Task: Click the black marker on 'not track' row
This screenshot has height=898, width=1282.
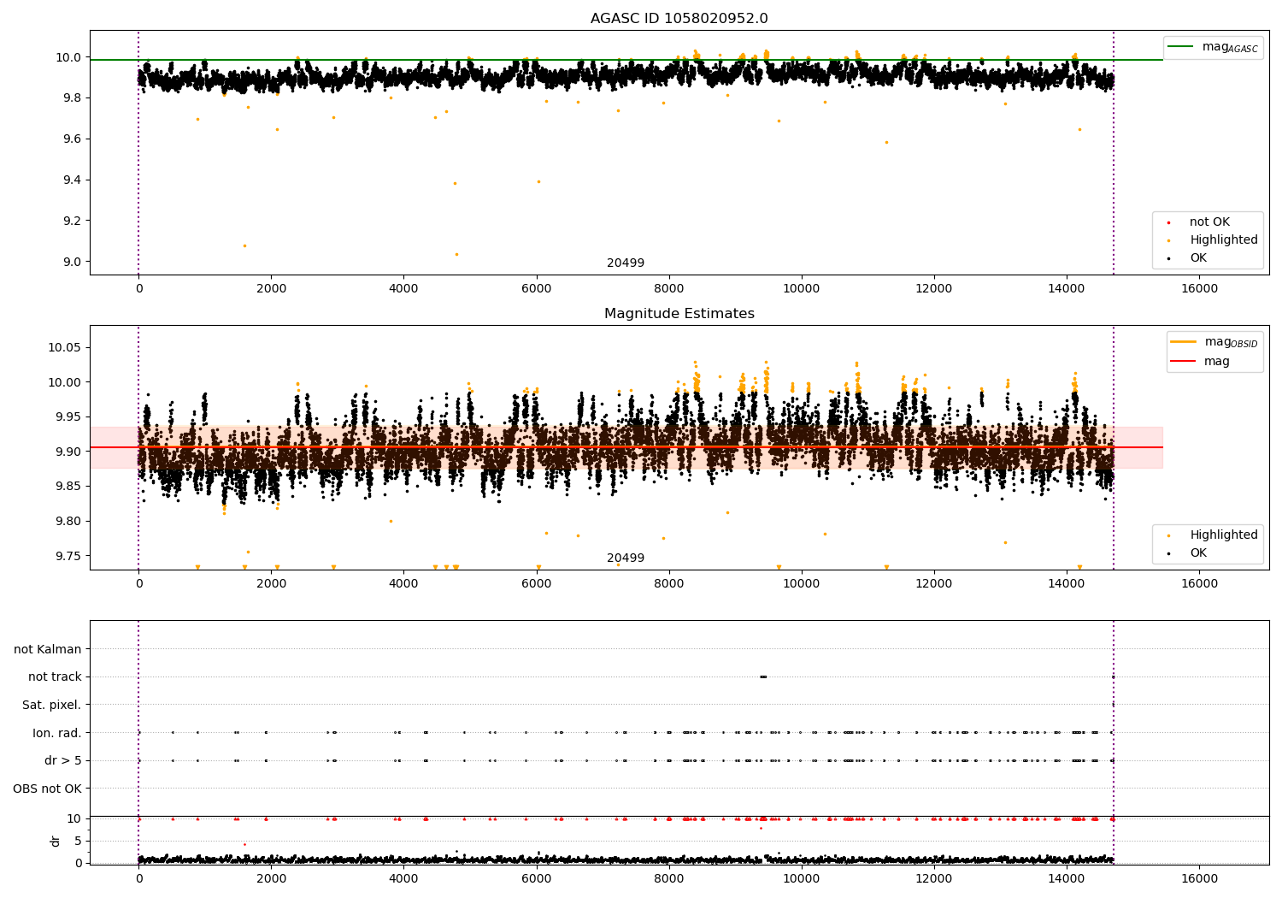Action: (x=763, y=676)
